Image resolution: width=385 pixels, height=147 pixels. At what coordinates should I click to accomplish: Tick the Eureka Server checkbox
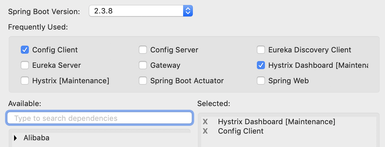click(25, 65)
